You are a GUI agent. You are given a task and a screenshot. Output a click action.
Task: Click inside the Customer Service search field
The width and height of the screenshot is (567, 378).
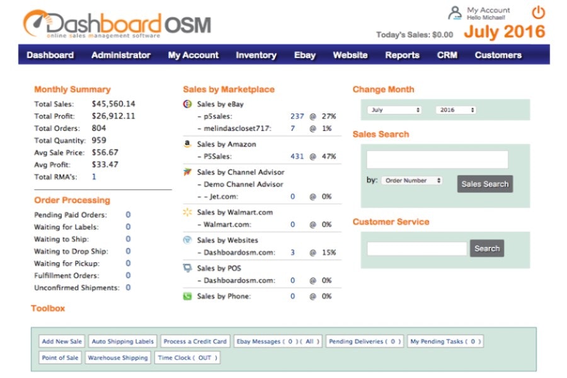415,248
